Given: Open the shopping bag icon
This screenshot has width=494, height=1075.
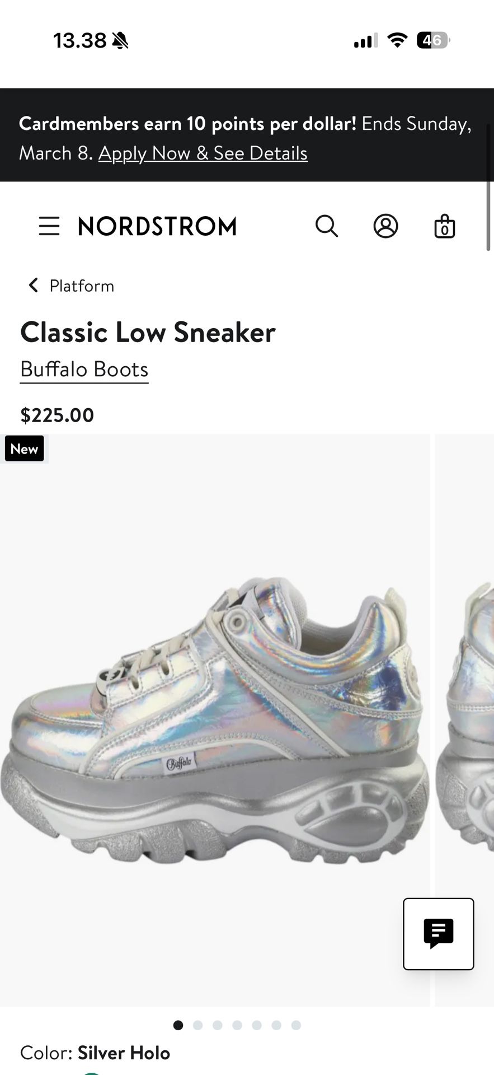Looking at the screenshot, I should click(x=445, y=226).
